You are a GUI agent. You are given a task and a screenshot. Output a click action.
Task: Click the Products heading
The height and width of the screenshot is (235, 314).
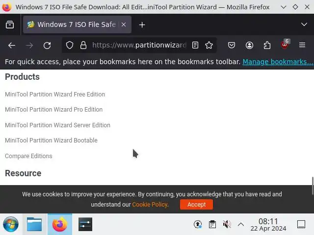pyautogui.click(x=22, y=77)
